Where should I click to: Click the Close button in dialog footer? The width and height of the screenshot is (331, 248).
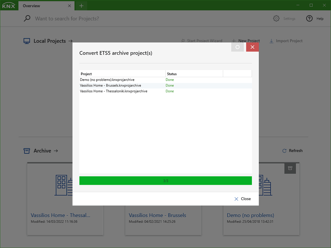(x=243, y=199)
